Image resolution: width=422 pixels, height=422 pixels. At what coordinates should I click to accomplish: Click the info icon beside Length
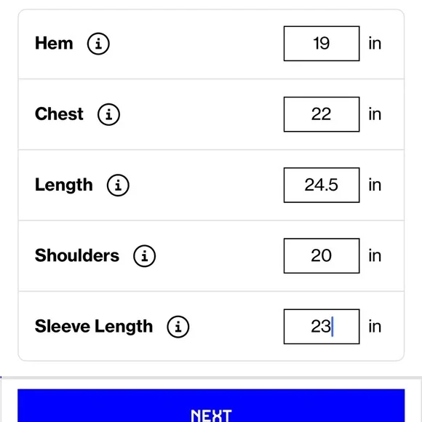[x=118, y=185]
